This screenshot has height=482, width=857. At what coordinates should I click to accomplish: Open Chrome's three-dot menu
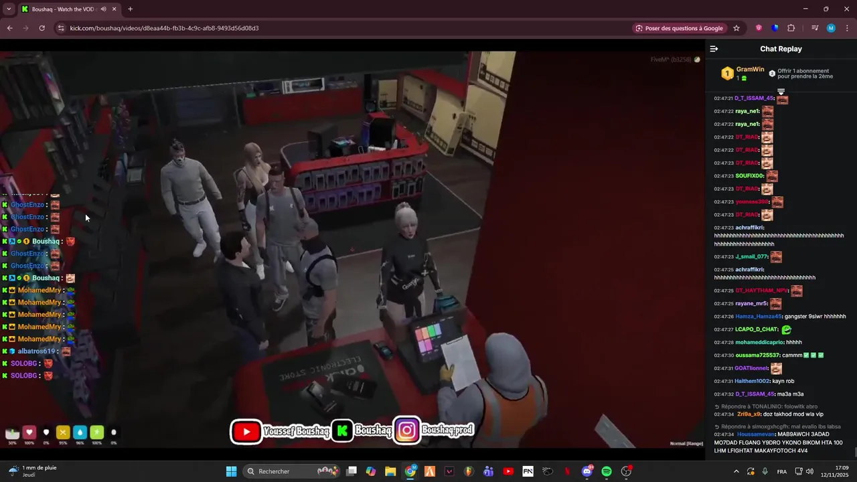tap(847, 28)
